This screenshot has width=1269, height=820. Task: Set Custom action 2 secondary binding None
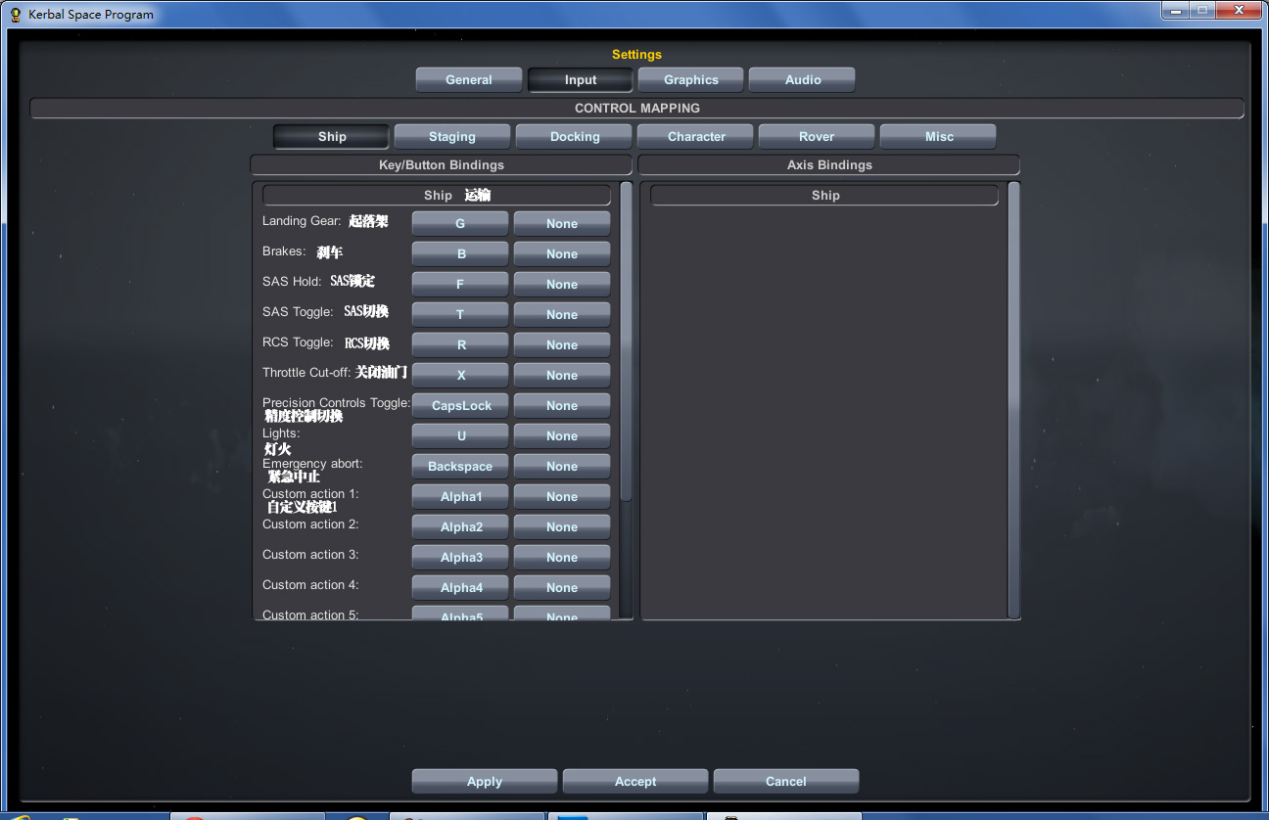coord(562,527)
